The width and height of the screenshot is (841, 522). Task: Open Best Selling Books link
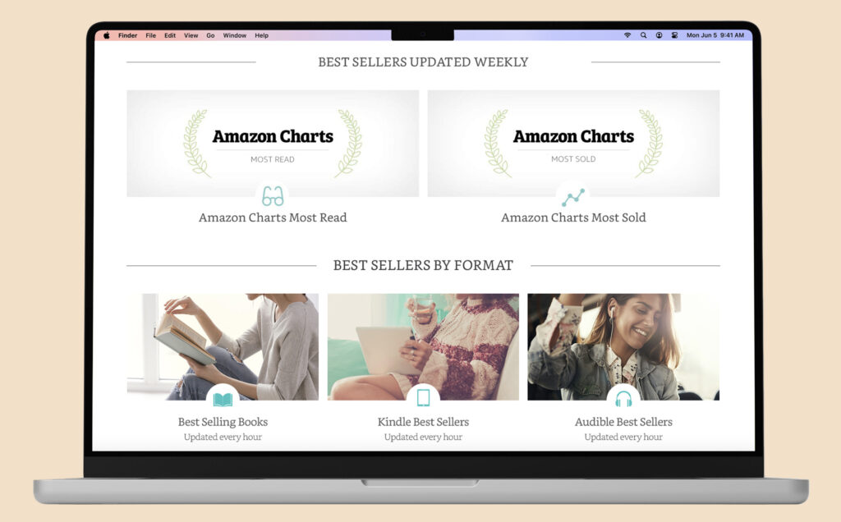pos(223,422)
